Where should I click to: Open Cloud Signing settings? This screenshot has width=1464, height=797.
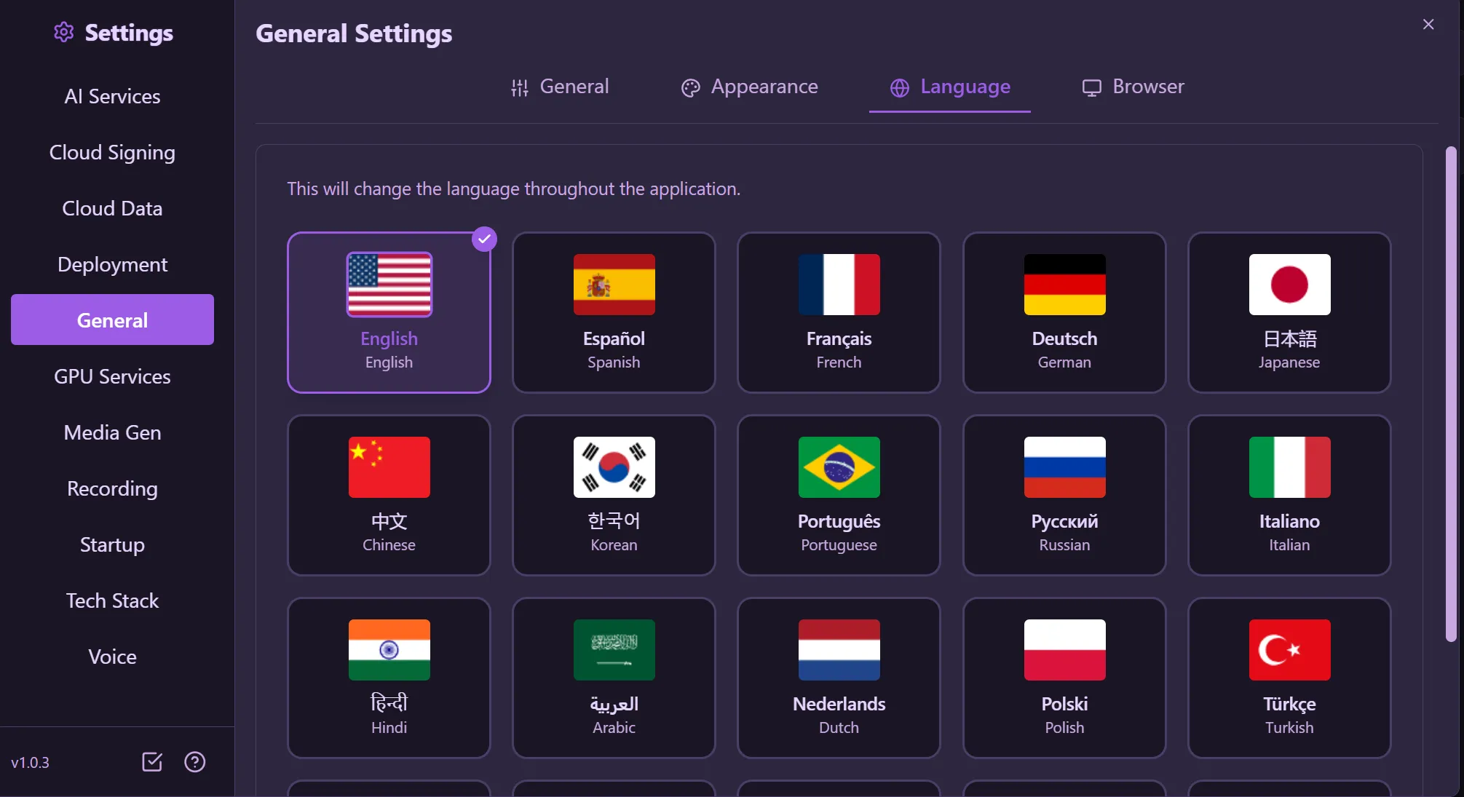[x=112, y=152]
